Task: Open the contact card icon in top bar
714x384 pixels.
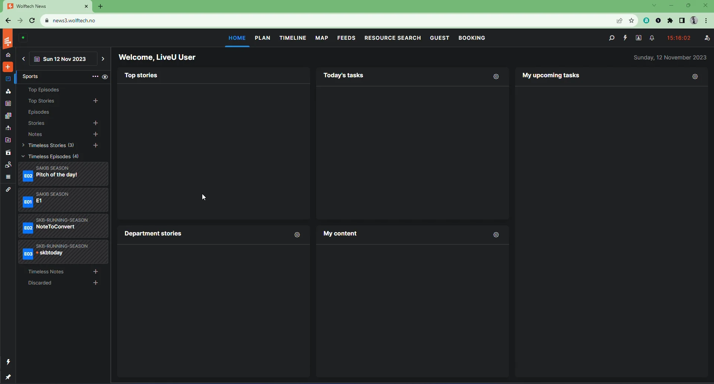Action: (x=639, y=38)
